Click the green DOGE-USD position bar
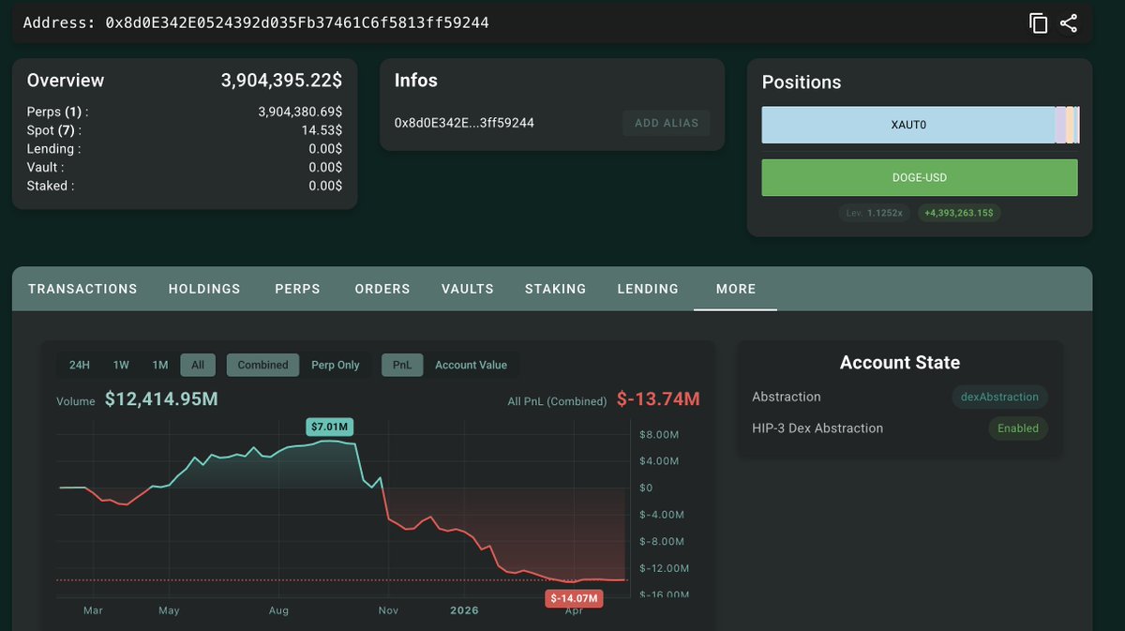Viewport: 1125px width, 631px height. pos(919,177)
